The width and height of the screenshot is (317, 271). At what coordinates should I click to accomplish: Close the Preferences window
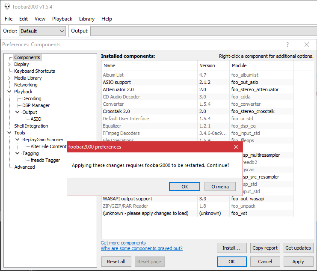[306, 45]
